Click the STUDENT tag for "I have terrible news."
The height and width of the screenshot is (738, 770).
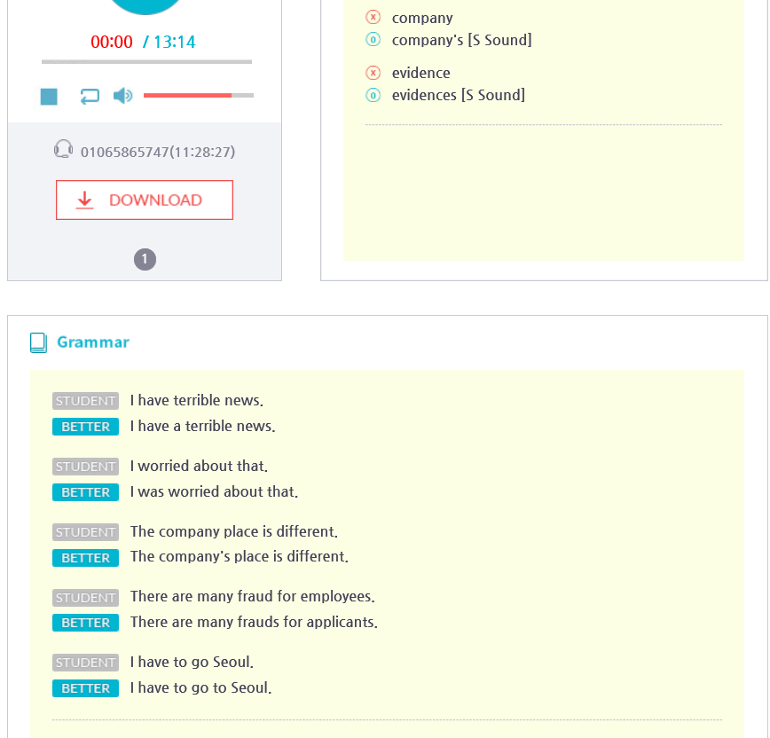click(x=85, y=401)
